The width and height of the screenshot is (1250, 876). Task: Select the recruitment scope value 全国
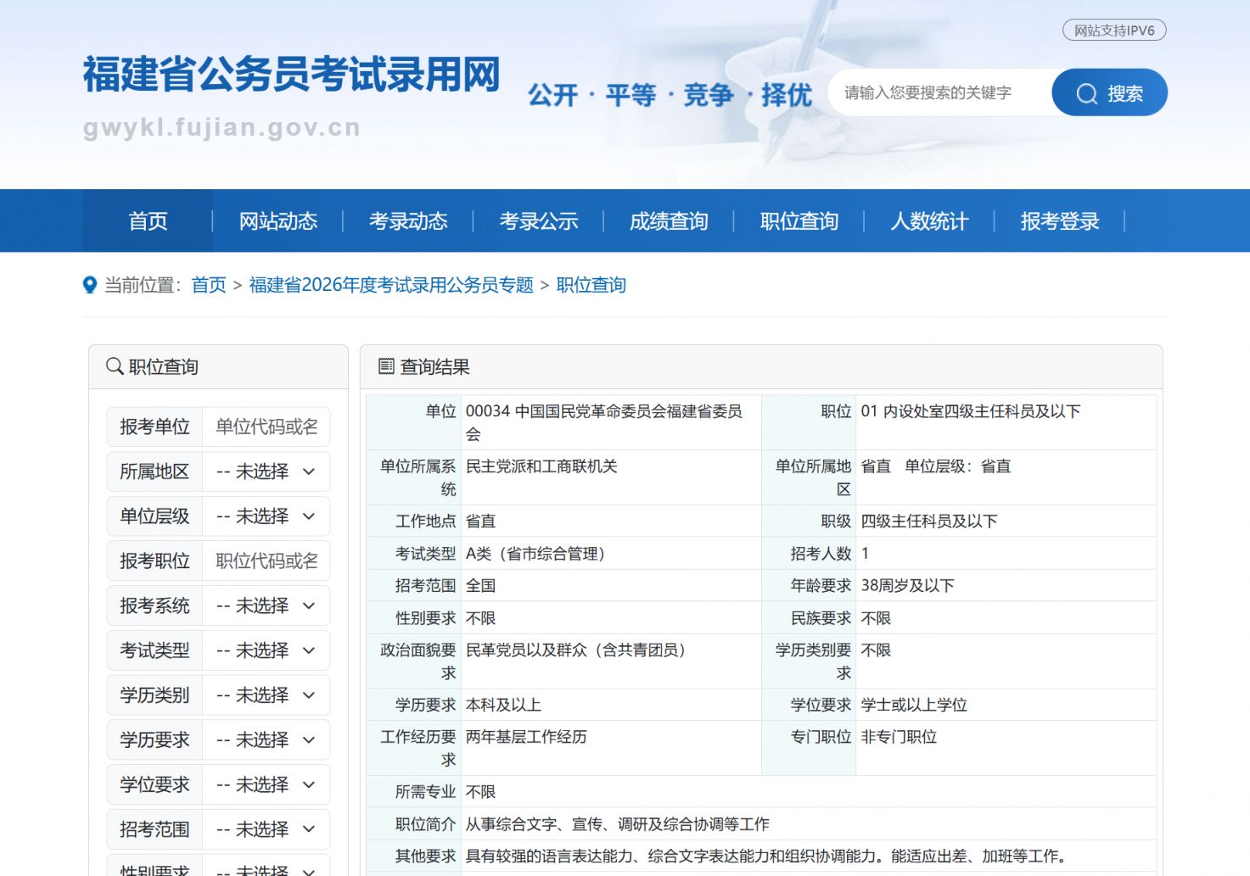click(481, 586)
